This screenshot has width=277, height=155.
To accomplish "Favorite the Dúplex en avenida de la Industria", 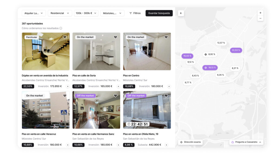I will point(65,37).
